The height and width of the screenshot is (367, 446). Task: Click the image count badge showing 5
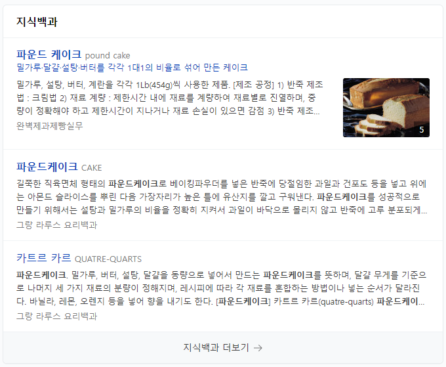[x=422, y=129]
